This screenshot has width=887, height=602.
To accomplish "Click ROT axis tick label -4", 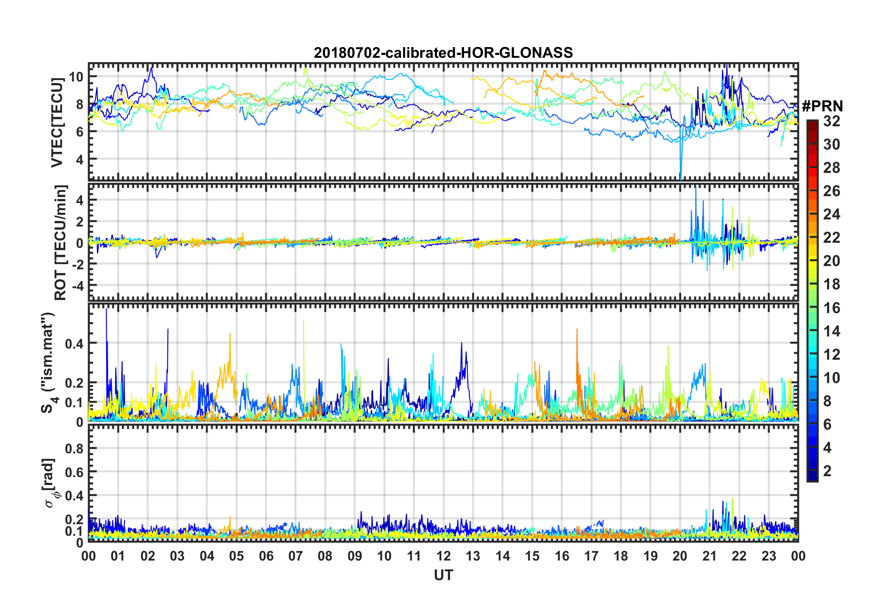I will [77, 285].
